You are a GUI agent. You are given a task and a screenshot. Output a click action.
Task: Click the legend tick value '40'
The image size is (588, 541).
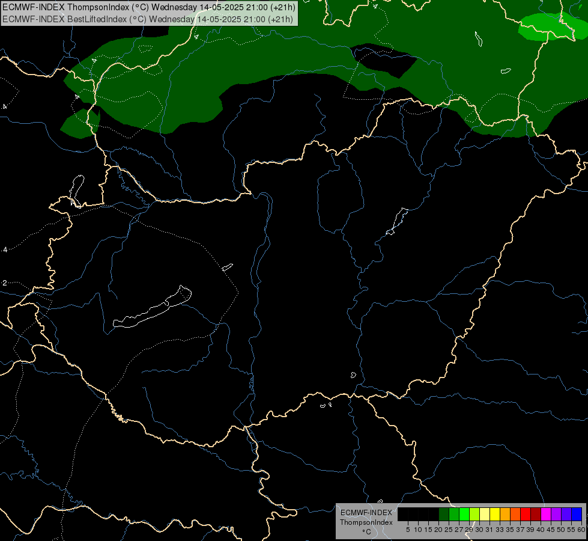click(541, 530)
